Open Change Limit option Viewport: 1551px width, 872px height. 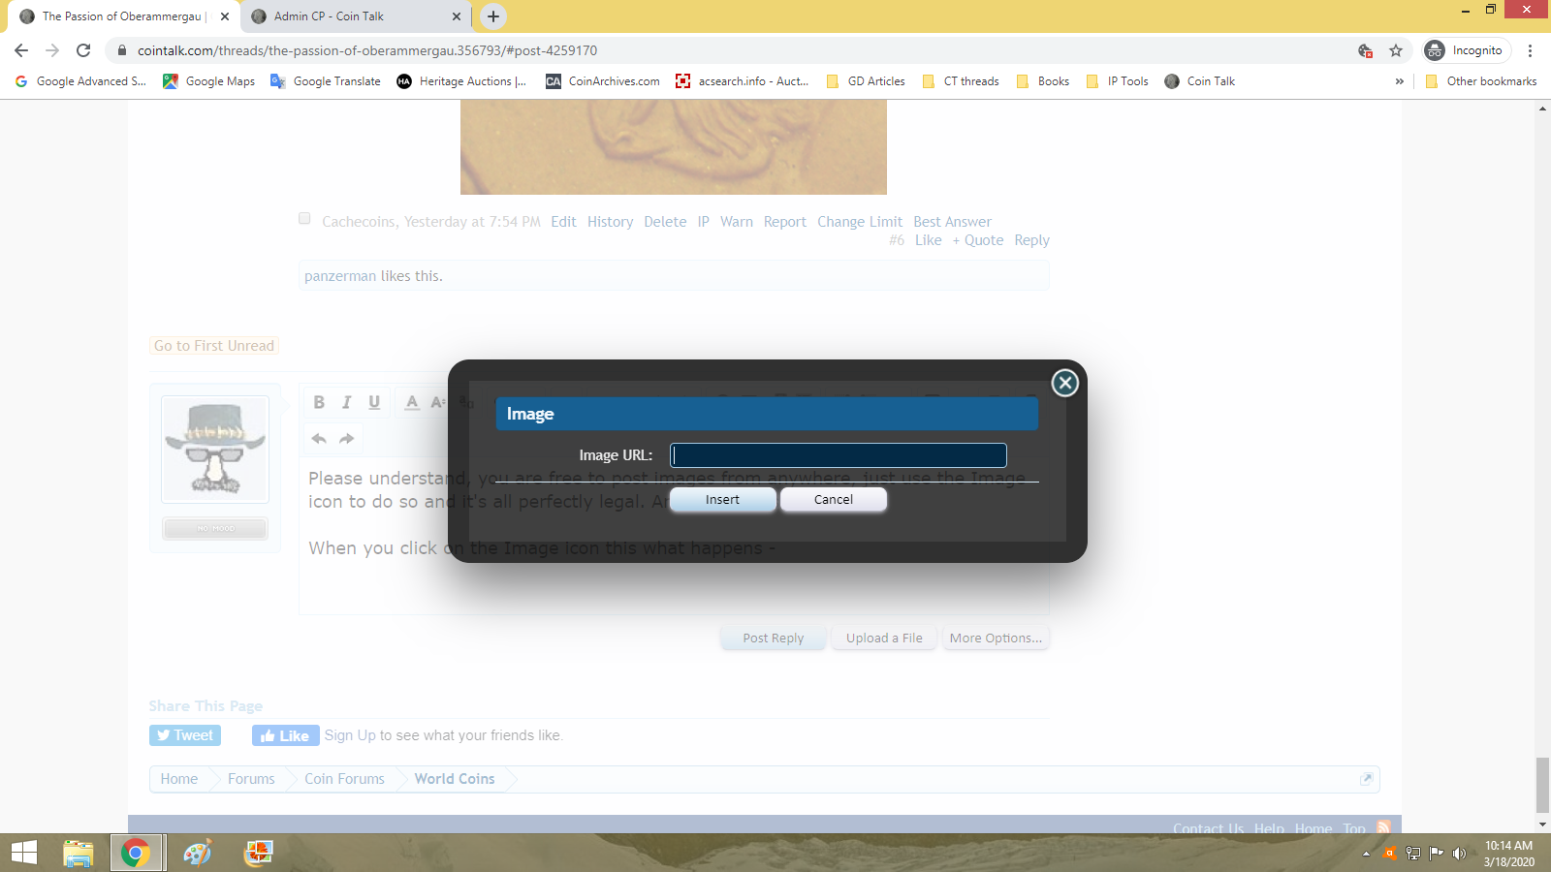click(x=860, y=222)
